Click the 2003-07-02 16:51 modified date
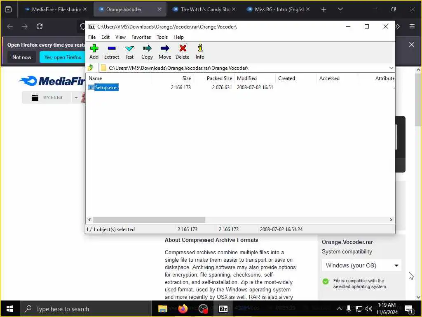Screen dimensions: 422x317 click(255, 88)
